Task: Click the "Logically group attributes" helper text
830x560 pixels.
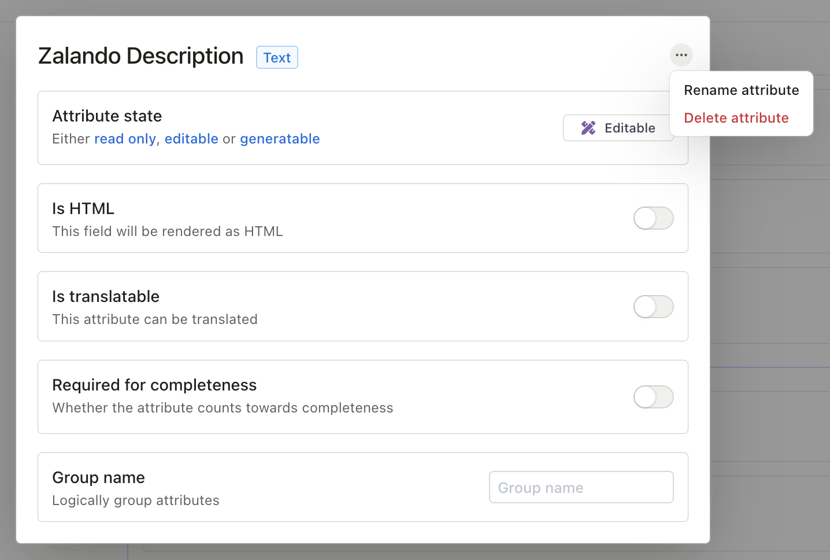Action: [136, 500]
